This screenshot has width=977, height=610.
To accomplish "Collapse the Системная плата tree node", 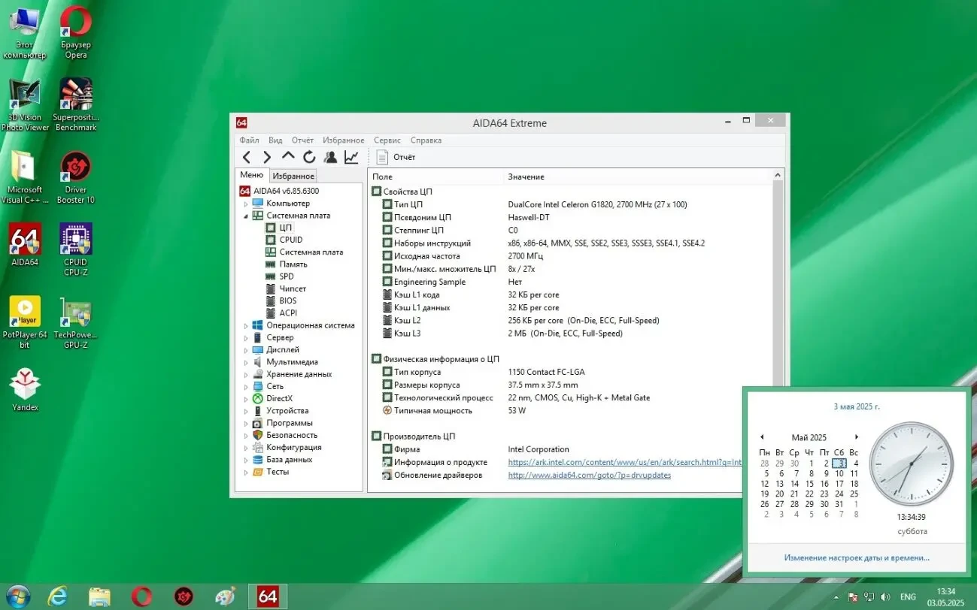I will pos(246,216).
